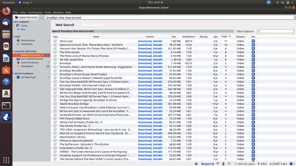The image size is (296, 166).
Task: Sort results by Seeds/Peers column
Action: click(x=189, y=37)
